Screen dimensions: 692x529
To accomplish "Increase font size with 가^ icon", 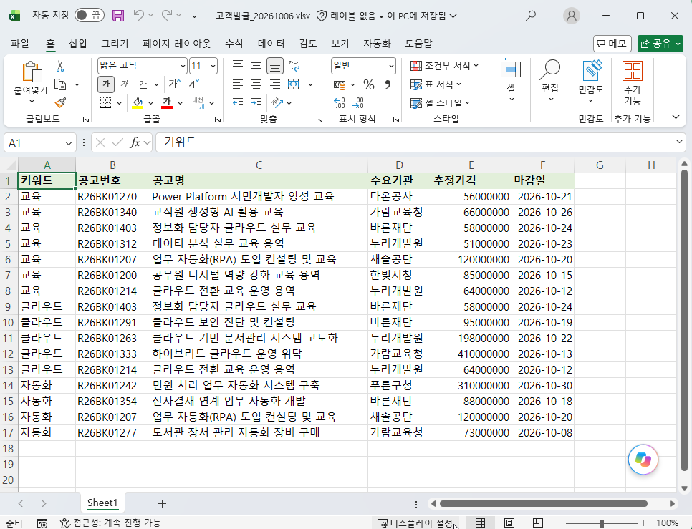I will click(174, 84).
